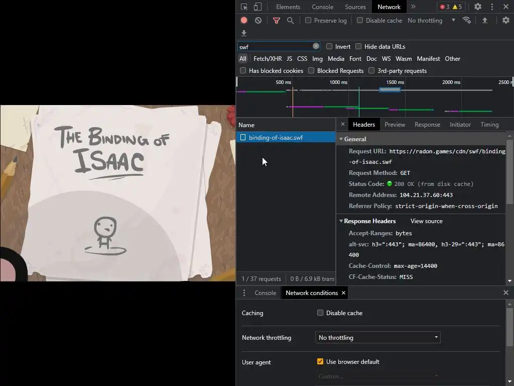
Task: Open network panel settings gear
Action: (x=506, y=20)
